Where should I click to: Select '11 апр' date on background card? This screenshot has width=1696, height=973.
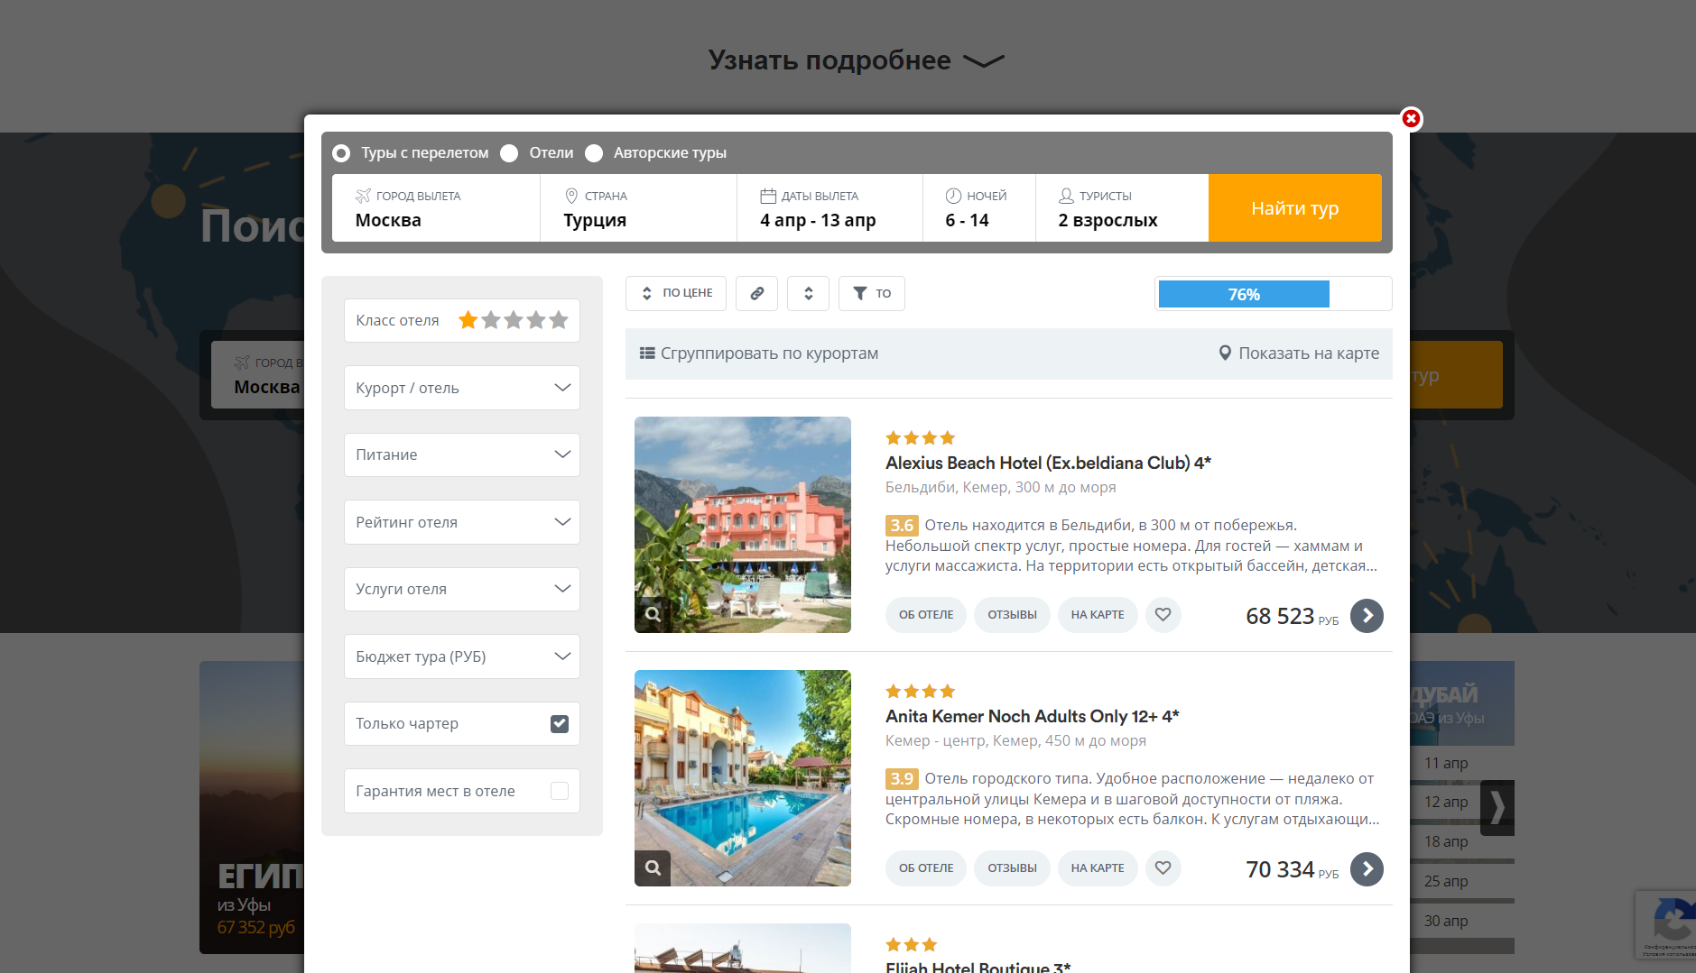pyautogui.click(x=1446, y=763)
